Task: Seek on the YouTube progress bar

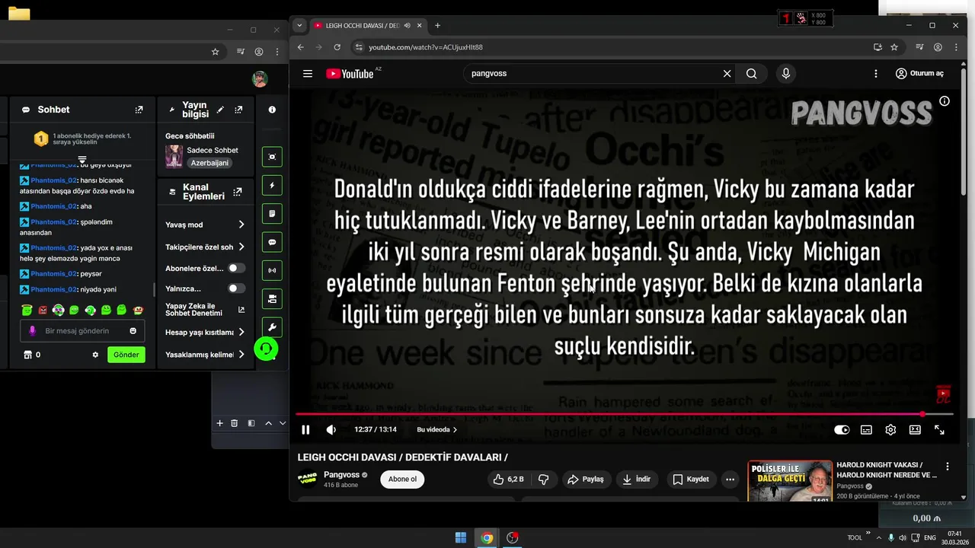Action: [x=625, y=414]
